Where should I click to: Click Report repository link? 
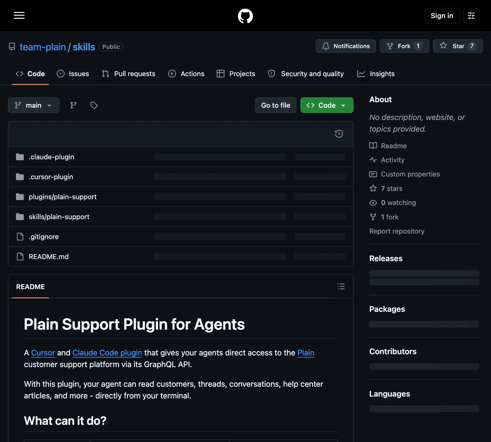click(397, 231)
